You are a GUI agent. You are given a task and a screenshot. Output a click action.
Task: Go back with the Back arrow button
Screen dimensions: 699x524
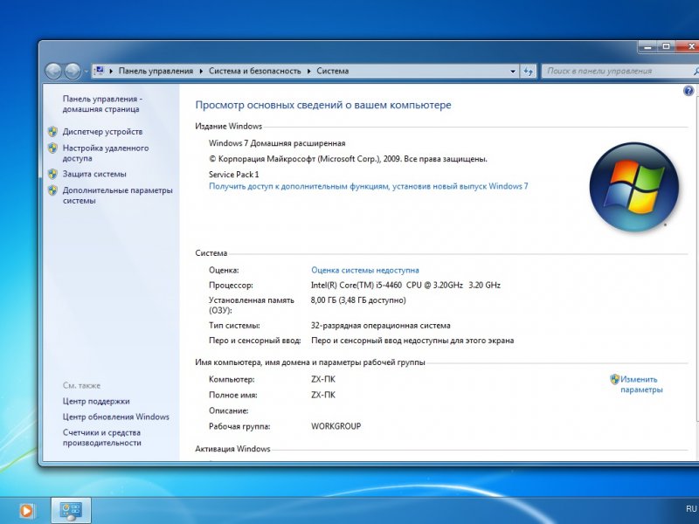pos(53,71)
